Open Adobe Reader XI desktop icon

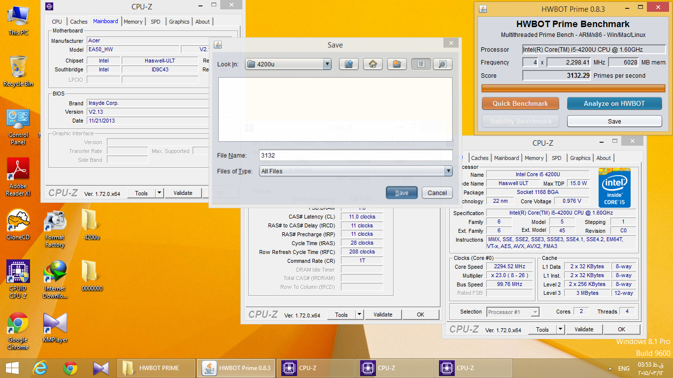[x=18, y=177]
